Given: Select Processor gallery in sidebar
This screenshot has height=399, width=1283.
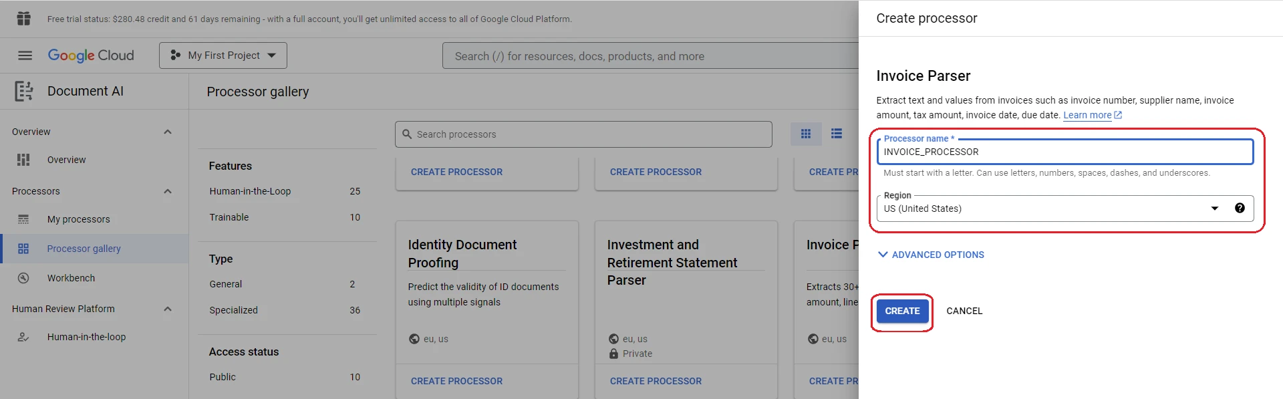Looking at the screenshot, I should click(94, 249).
